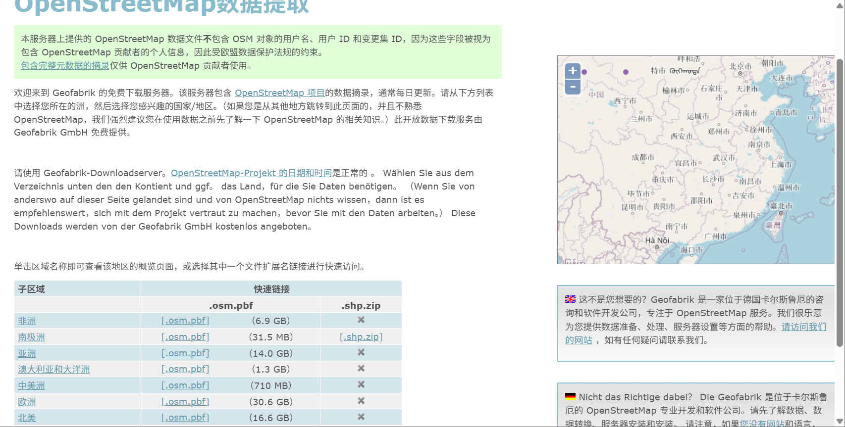This screenshot has width=845, height=427.
Task: Click the page scrollbar down arrow
Action: click(840, 422)
